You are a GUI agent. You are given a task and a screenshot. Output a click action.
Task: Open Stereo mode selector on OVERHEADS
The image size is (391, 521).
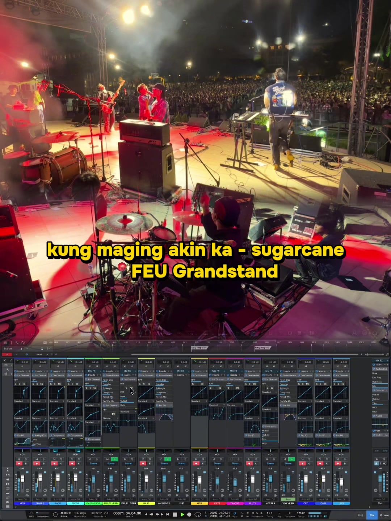(x=93, y=463)
